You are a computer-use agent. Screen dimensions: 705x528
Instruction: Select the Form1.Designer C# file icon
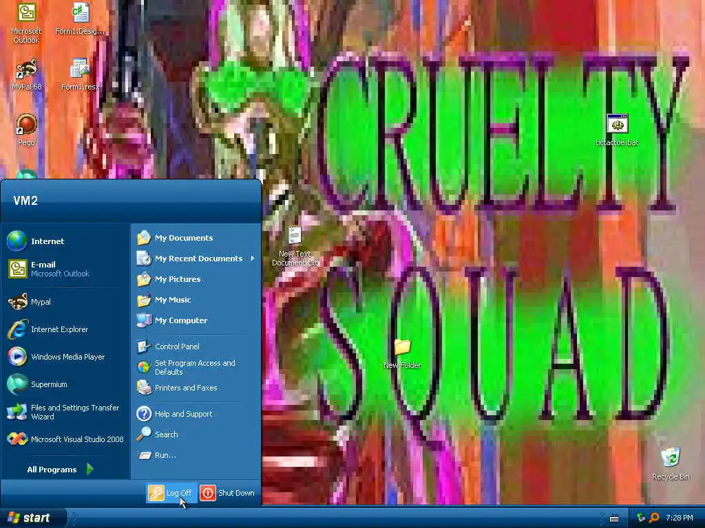(x=80, y=19)
